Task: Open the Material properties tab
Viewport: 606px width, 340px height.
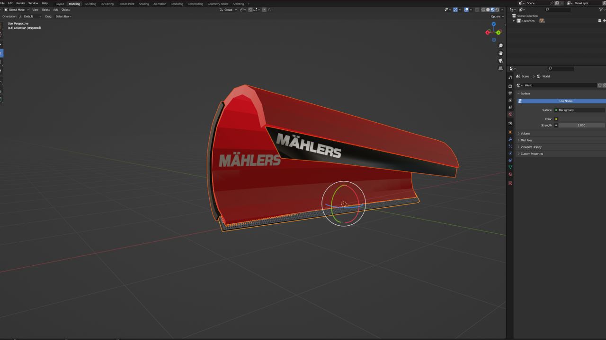Action: click(510, 174)
